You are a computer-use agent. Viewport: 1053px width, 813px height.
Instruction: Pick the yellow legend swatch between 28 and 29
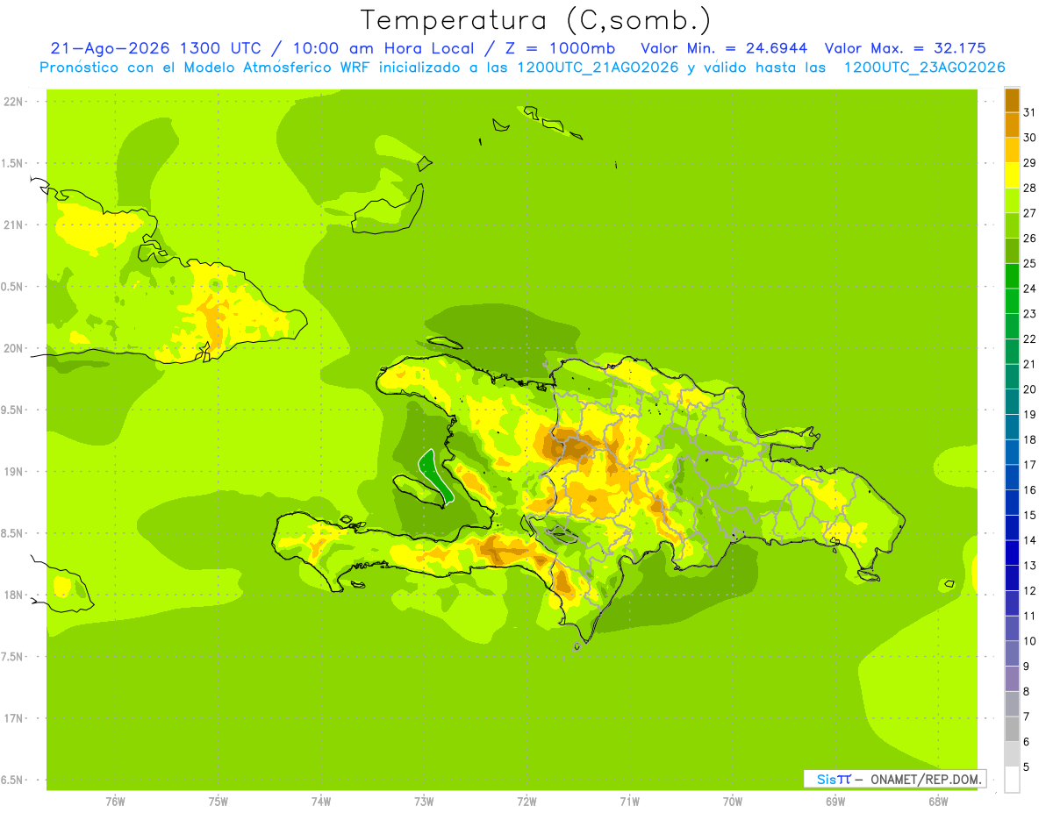(1012, 175)
